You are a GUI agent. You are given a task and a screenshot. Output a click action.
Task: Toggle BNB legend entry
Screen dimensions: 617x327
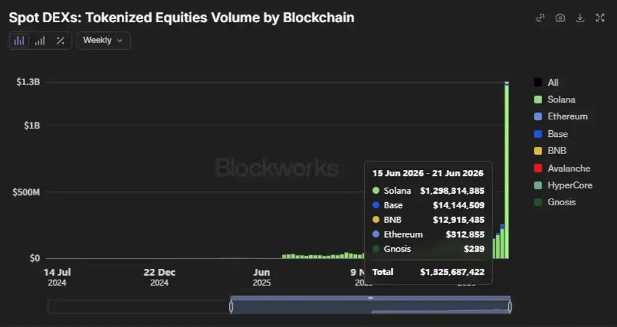(x=550, y=151)
